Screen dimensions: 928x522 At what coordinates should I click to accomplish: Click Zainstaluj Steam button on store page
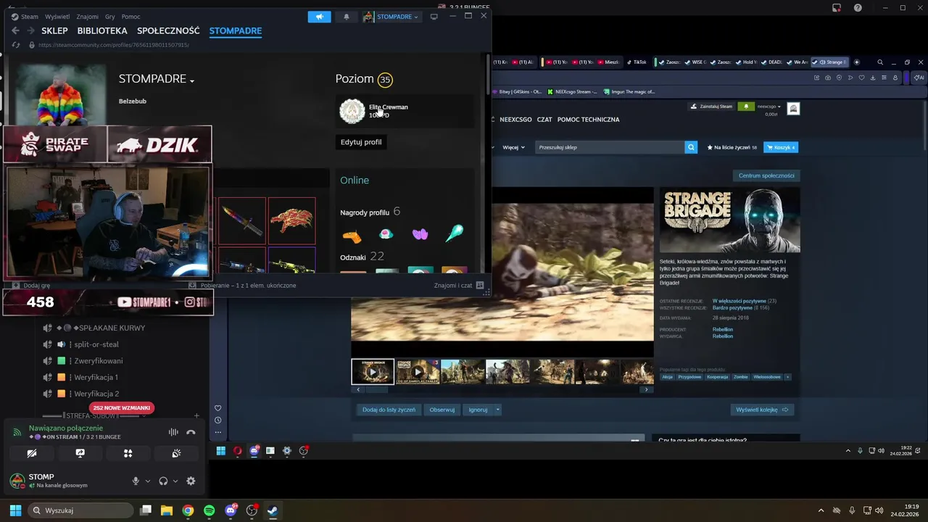click(711, 107)
